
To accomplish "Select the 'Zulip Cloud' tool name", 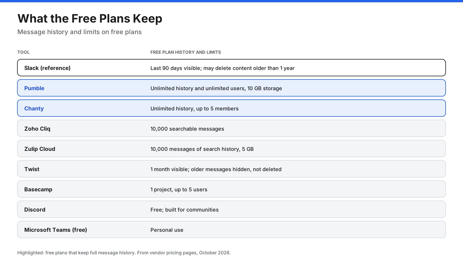I will [40, 149].
